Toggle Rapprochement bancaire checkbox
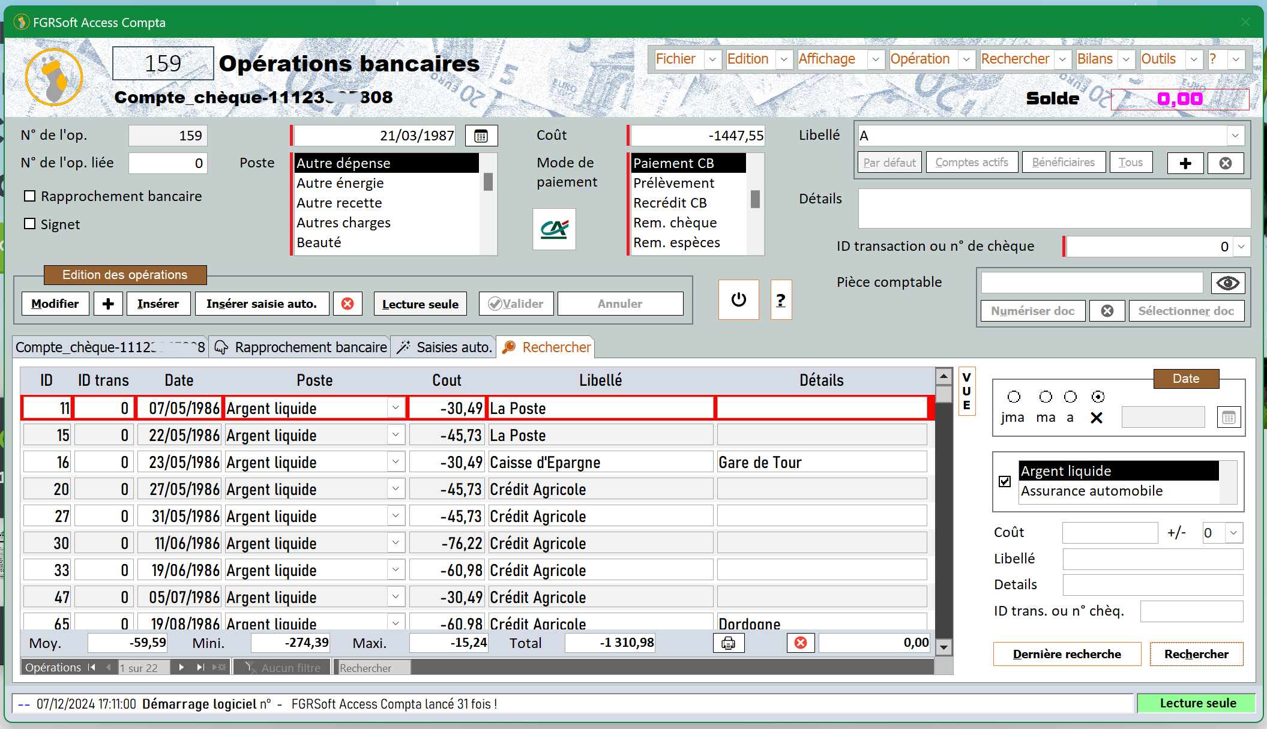This screenshot has width=1267, height=729. click(29, 196)
